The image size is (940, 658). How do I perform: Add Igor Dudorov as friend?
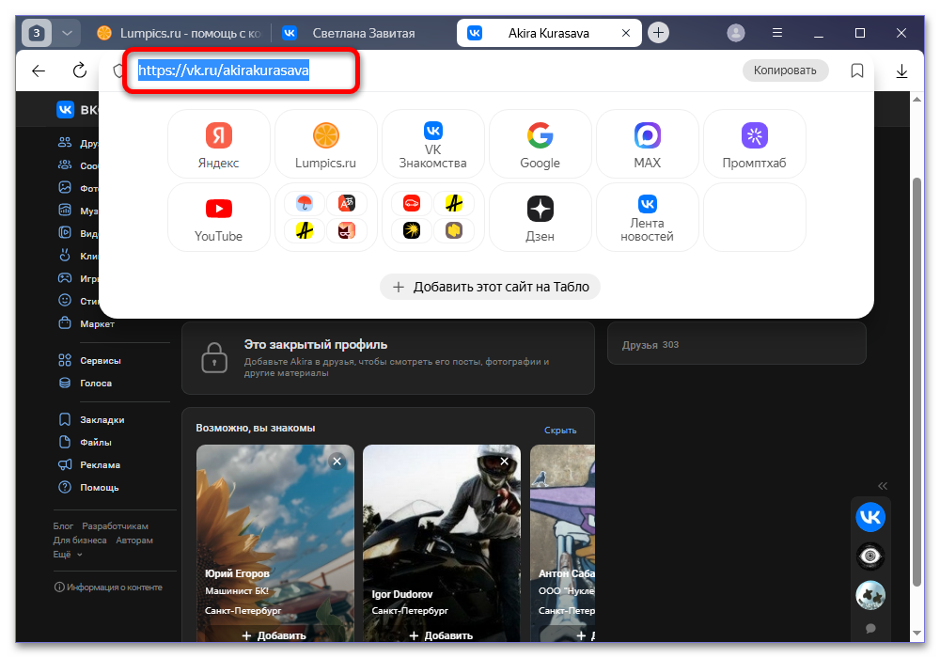point(441,635)
